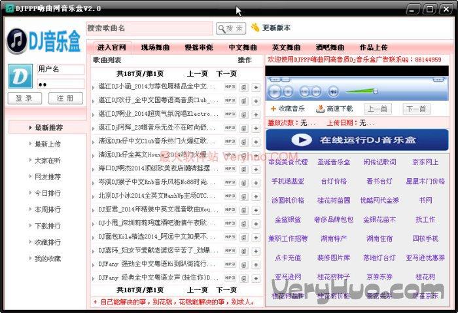
Task: Stop playback in the media player
Action: [x=288, y=92]
